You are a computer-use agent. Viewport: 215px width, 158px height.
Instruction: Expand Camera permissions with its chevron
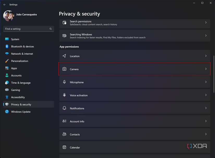point(206,69)
